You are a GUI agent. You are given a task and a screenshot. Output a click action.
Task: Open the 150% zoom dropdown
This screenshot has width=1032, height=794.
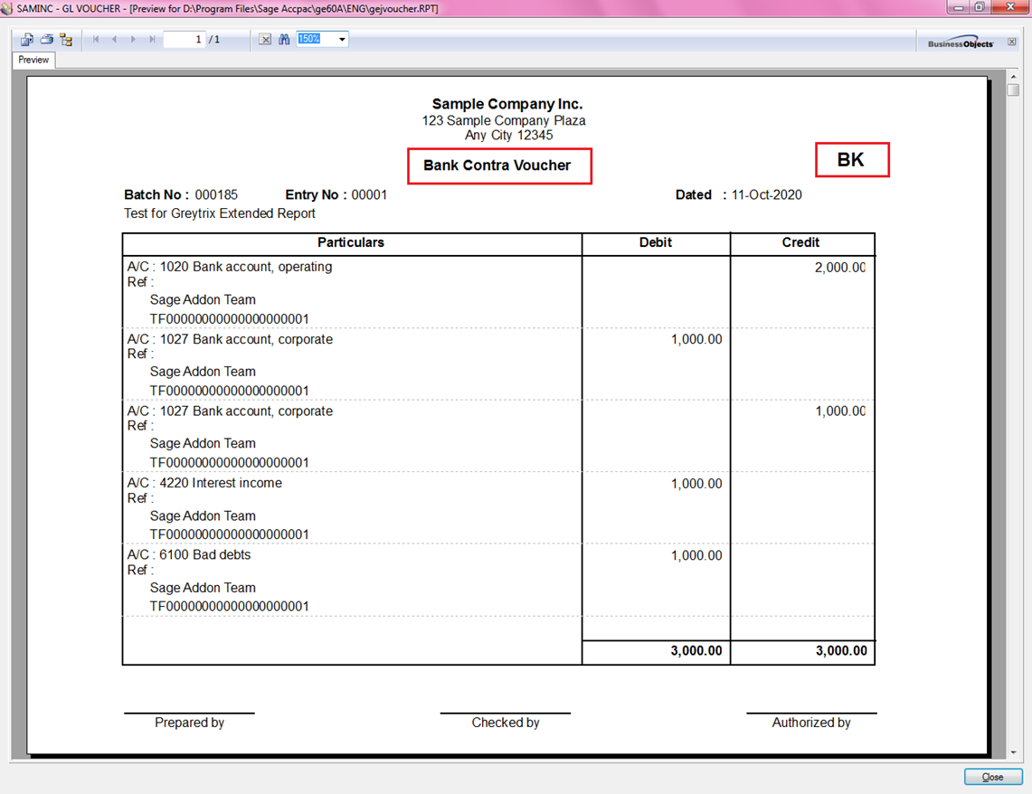click(342, 40)
